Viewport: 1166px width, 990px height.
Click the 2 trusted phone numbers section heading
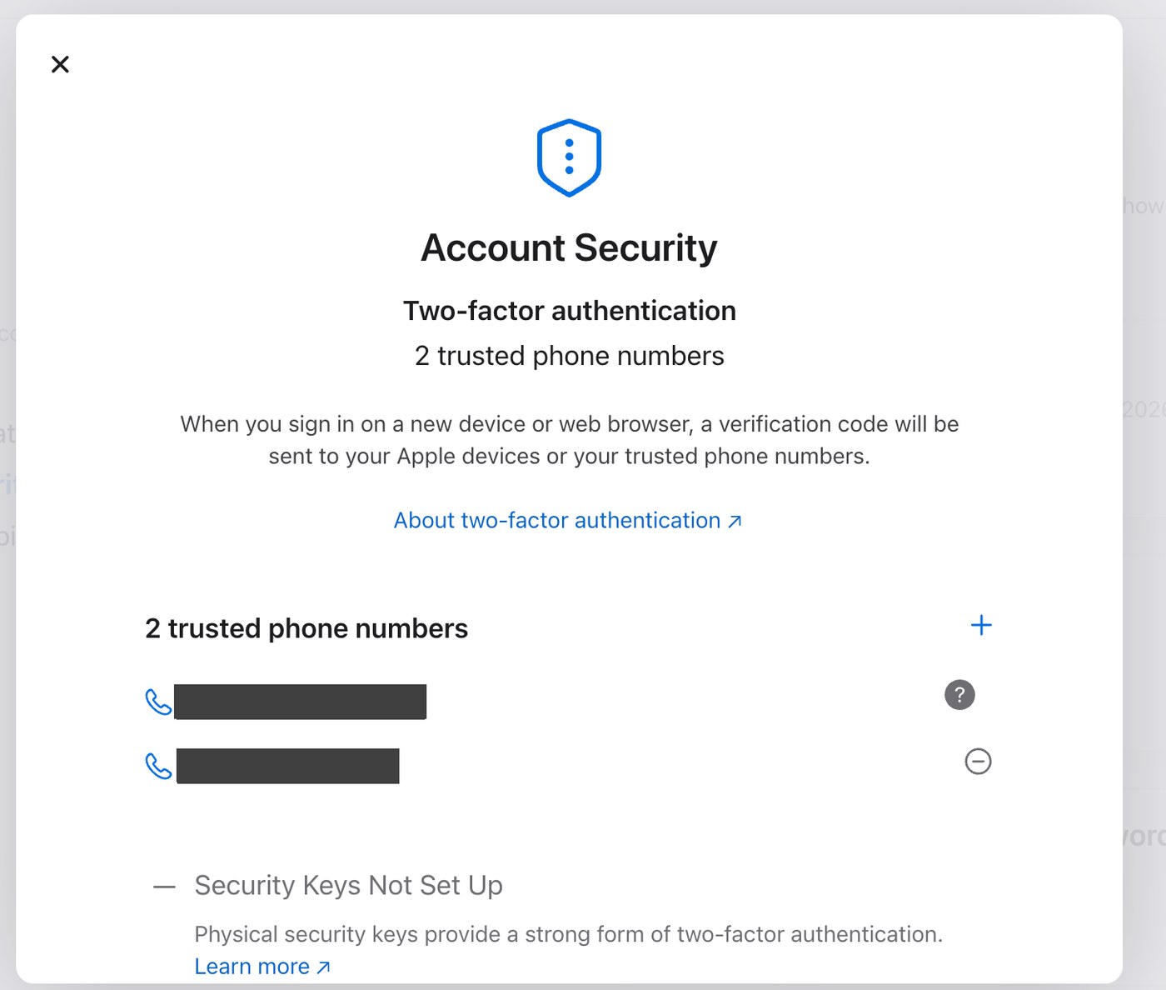coord(306,628)
